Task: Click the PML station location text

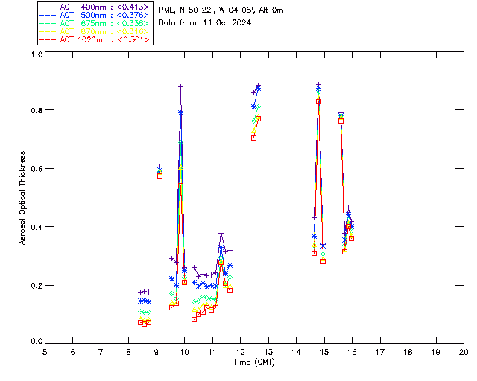Action: tap(221, 10)
